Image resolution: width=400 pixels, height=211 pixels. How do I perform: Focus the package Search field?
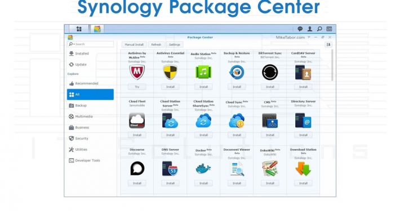coord(90,44)
